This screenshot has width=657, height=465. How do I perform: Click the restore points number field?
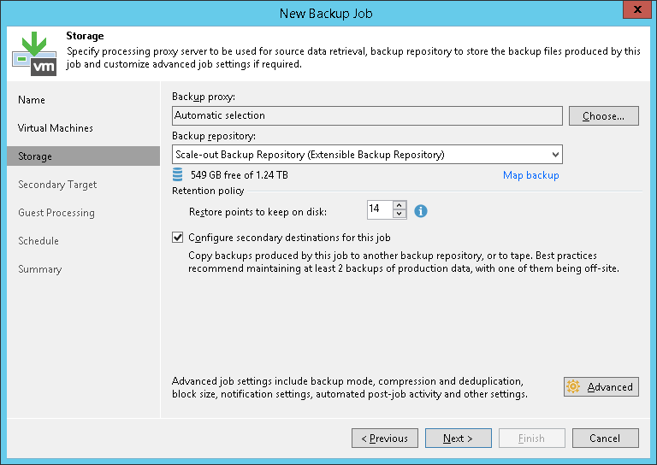(378, 209)
